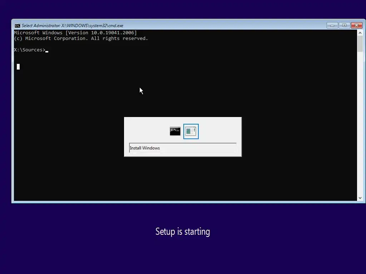Close the cmd.exe window
The image size is (366, 274).
[356, 25]
